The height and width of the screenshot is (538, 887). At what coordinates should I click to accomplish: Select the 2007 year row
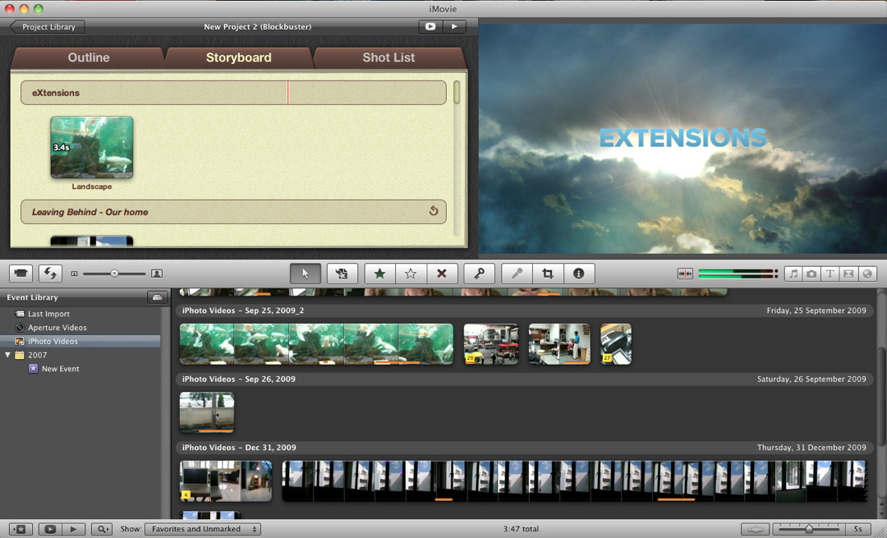click(80, 355)
